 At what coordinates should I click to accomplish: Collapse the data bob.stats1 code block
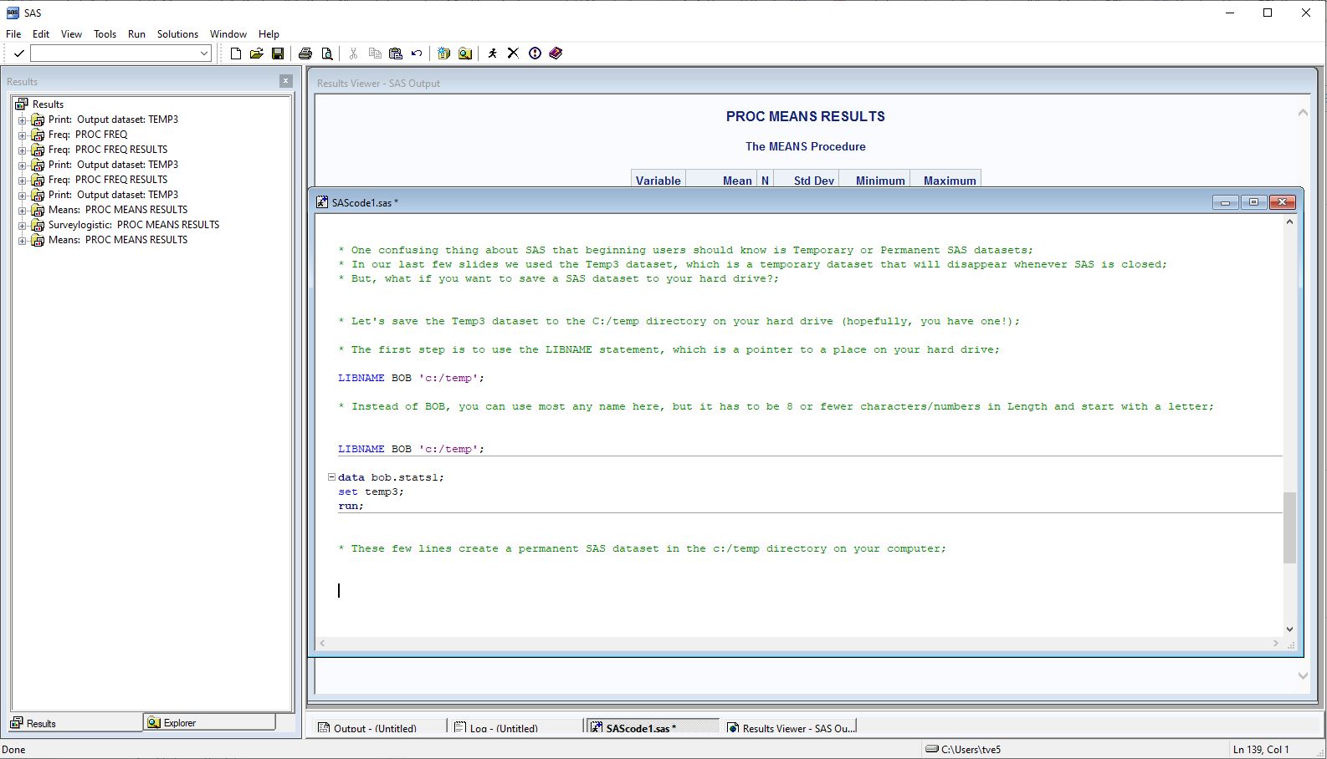coord(331,477)
